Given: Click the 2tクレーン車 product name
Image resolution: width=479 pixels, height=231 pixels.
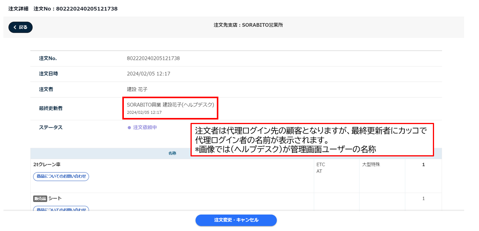Looking at the screenshot, I should coord(47,164).
